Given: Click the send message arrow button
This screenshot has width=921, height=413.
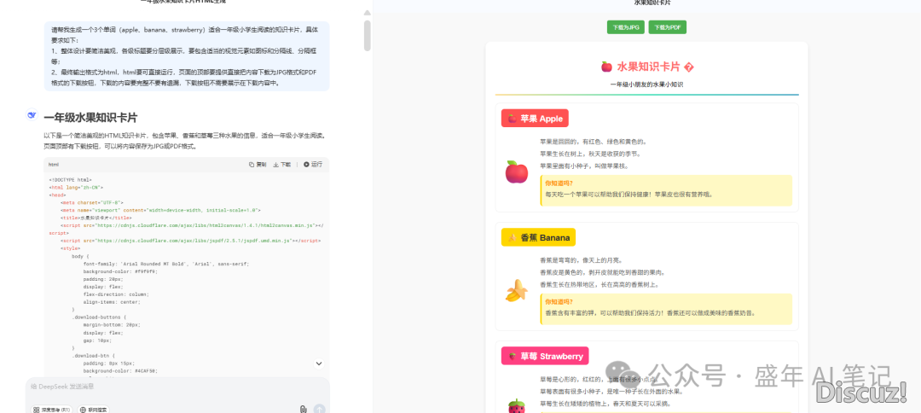Looking at the screenshot, I should tap(320, 409).
